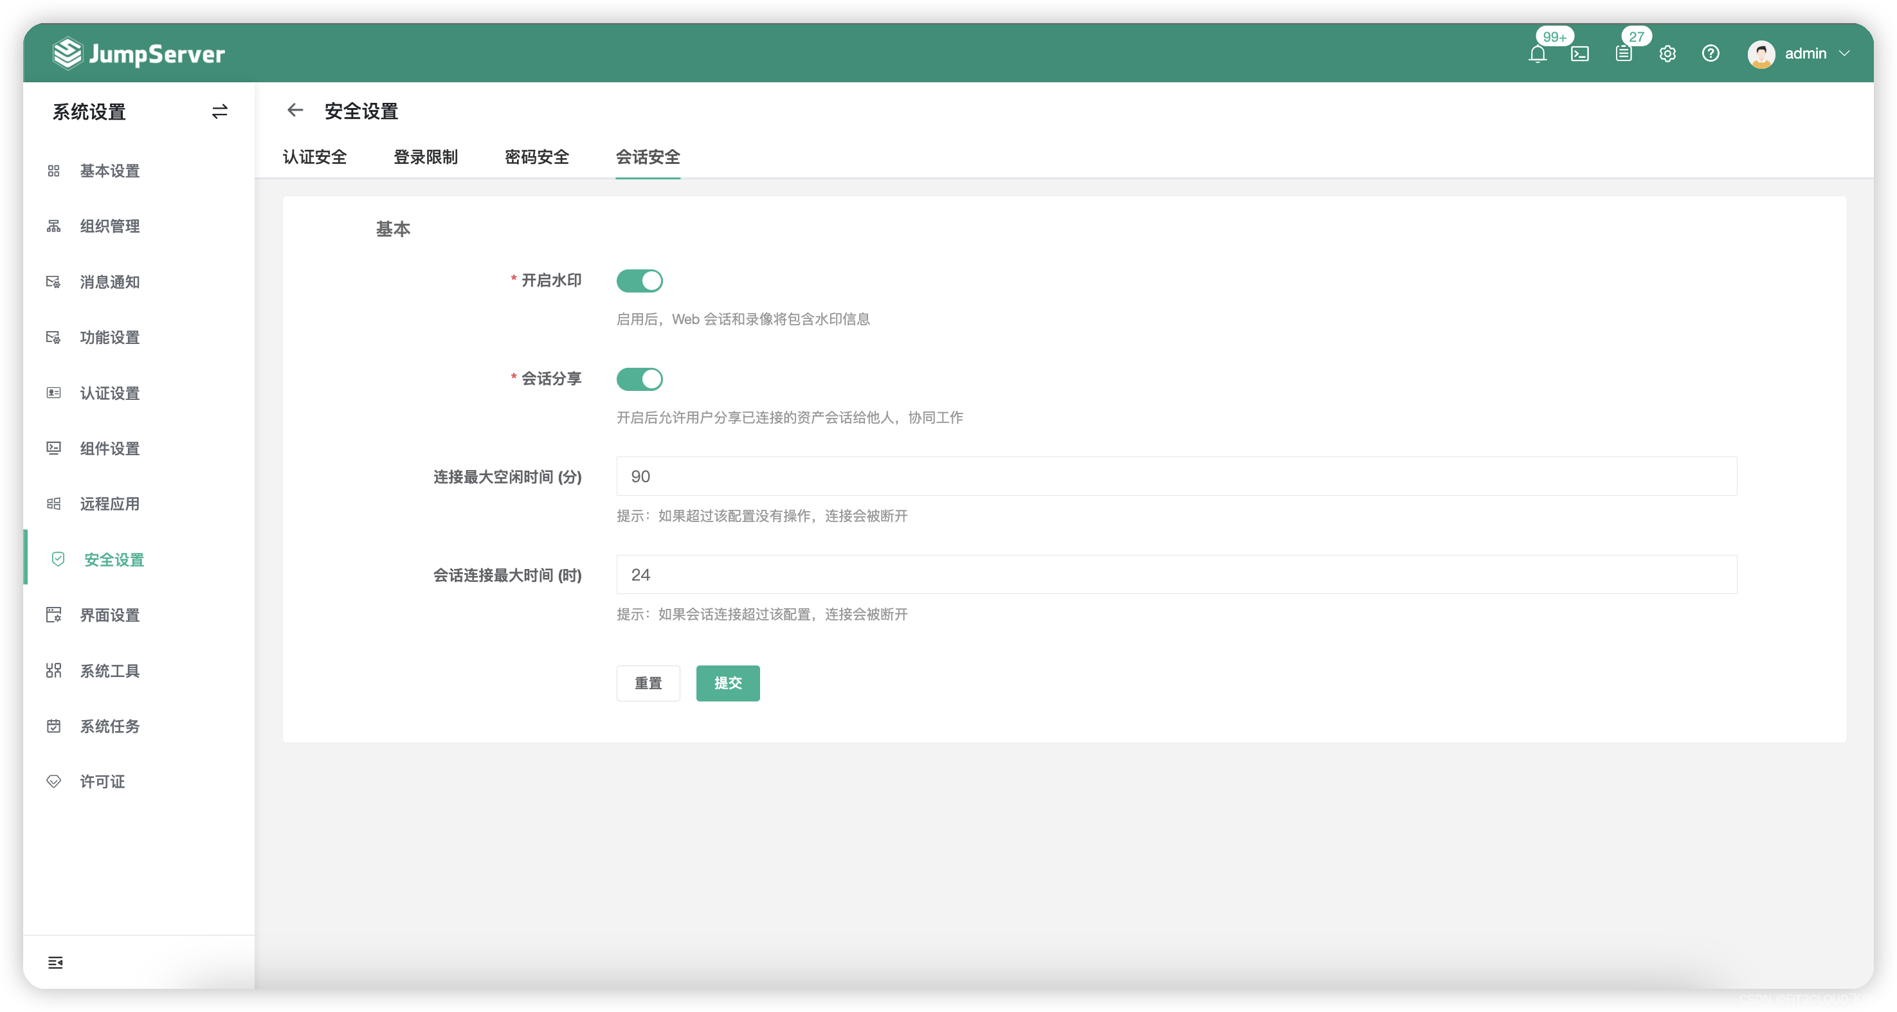Click the 安全设置 page heading

click(361, 111)
